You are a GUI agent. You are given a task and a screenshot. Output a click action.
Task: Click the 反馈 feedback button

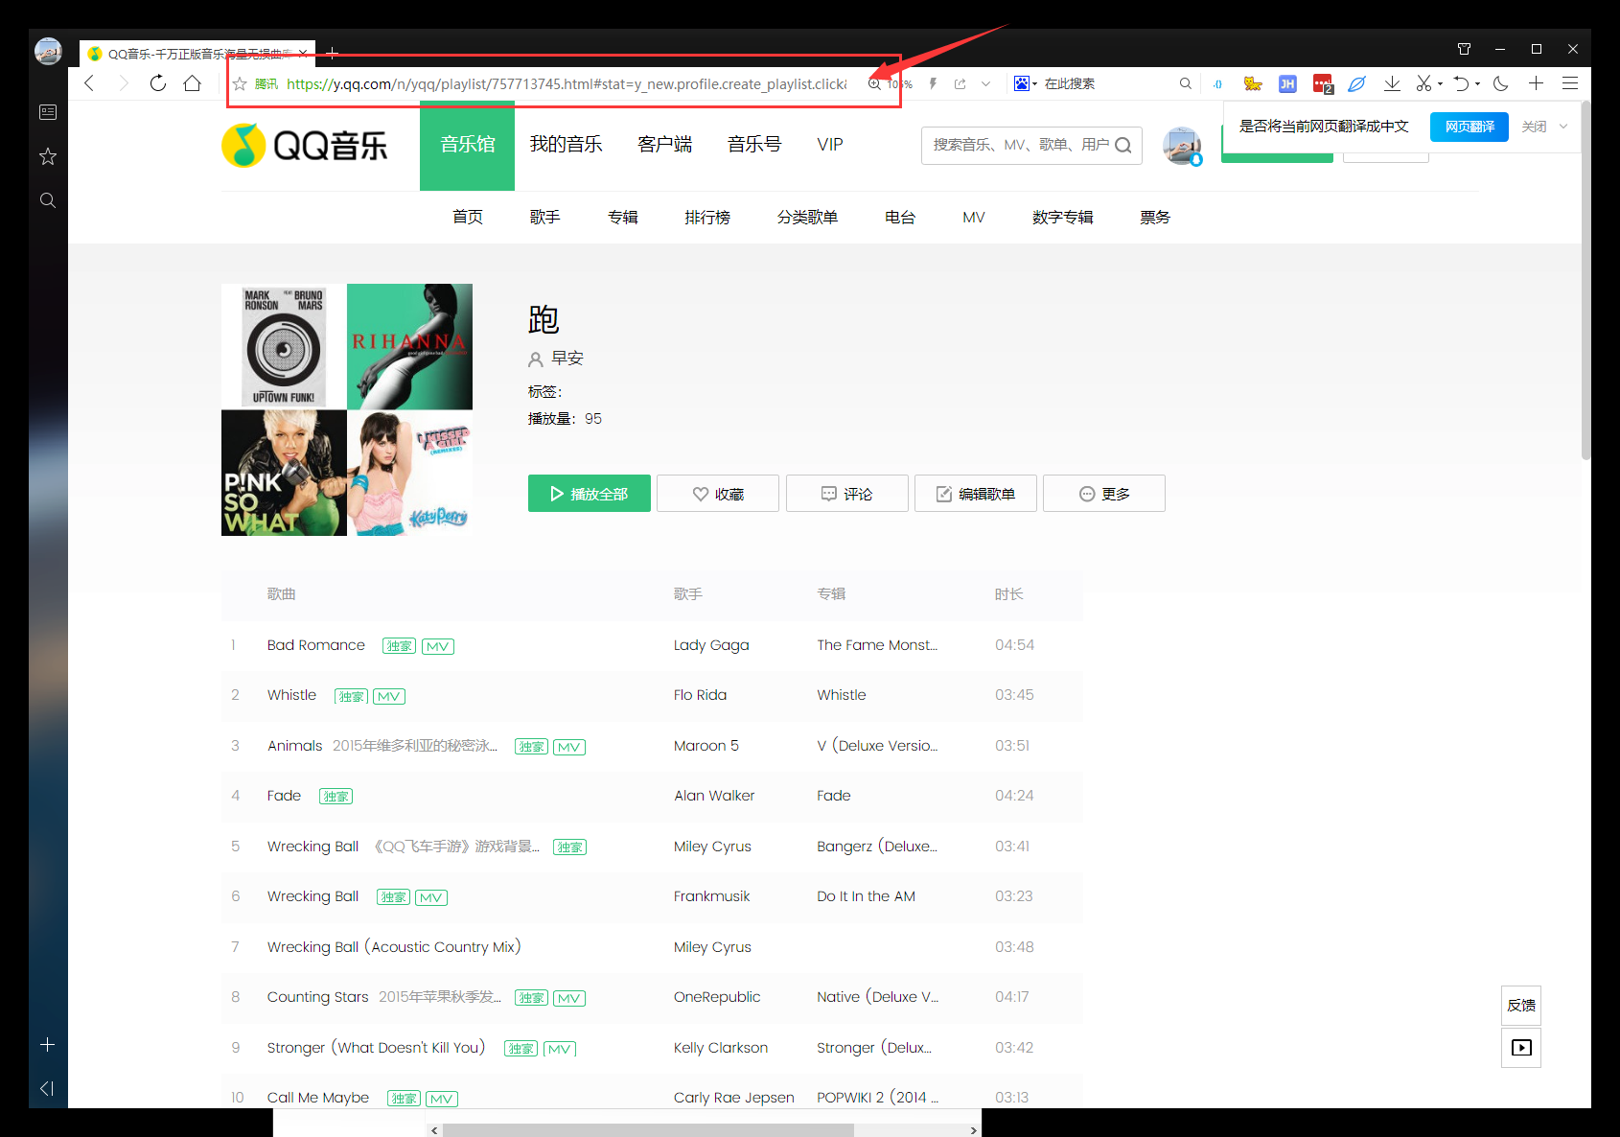(1521, 1006)
